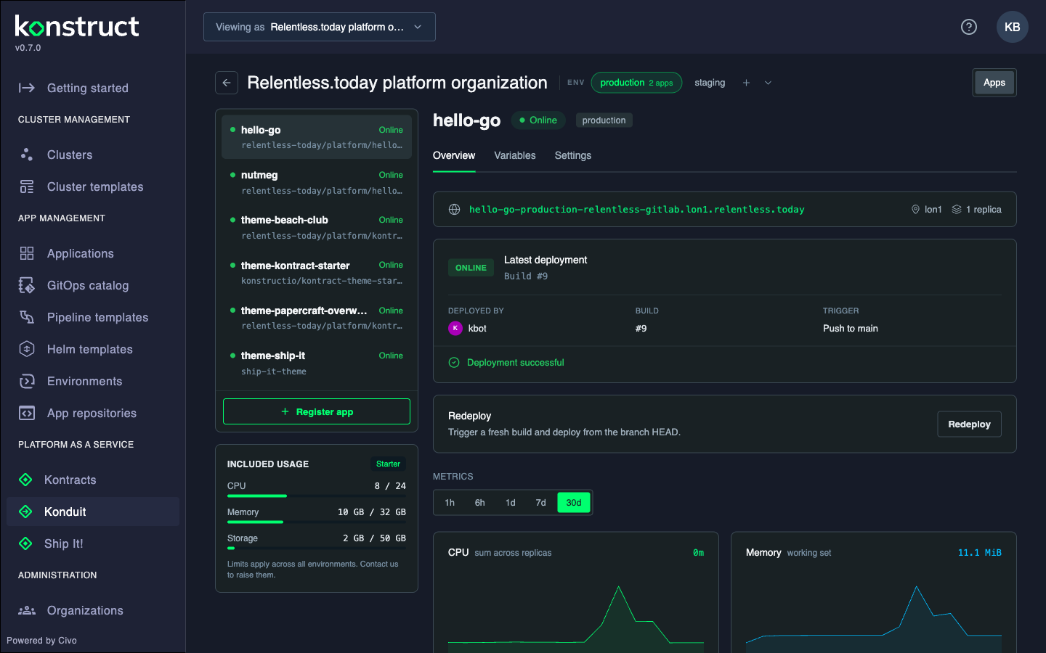This screenshot has width=1046, height=653.
Task: Switch to the Variables tab
Action: pos(515,155)
